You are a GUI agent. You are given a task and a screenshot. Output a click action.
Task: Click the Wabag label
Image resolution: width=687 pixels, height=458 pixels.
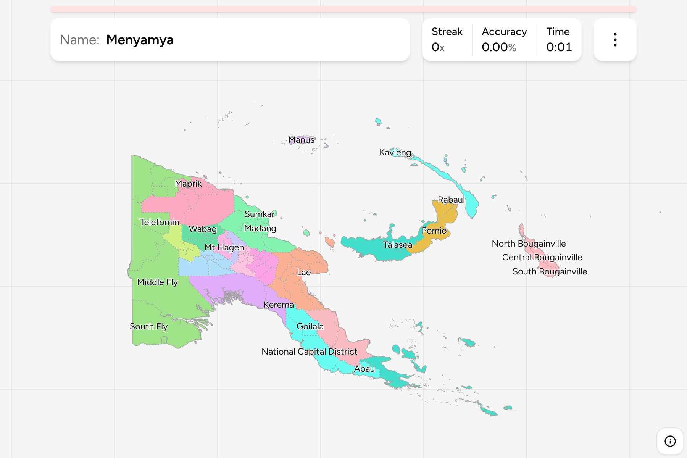203,229
